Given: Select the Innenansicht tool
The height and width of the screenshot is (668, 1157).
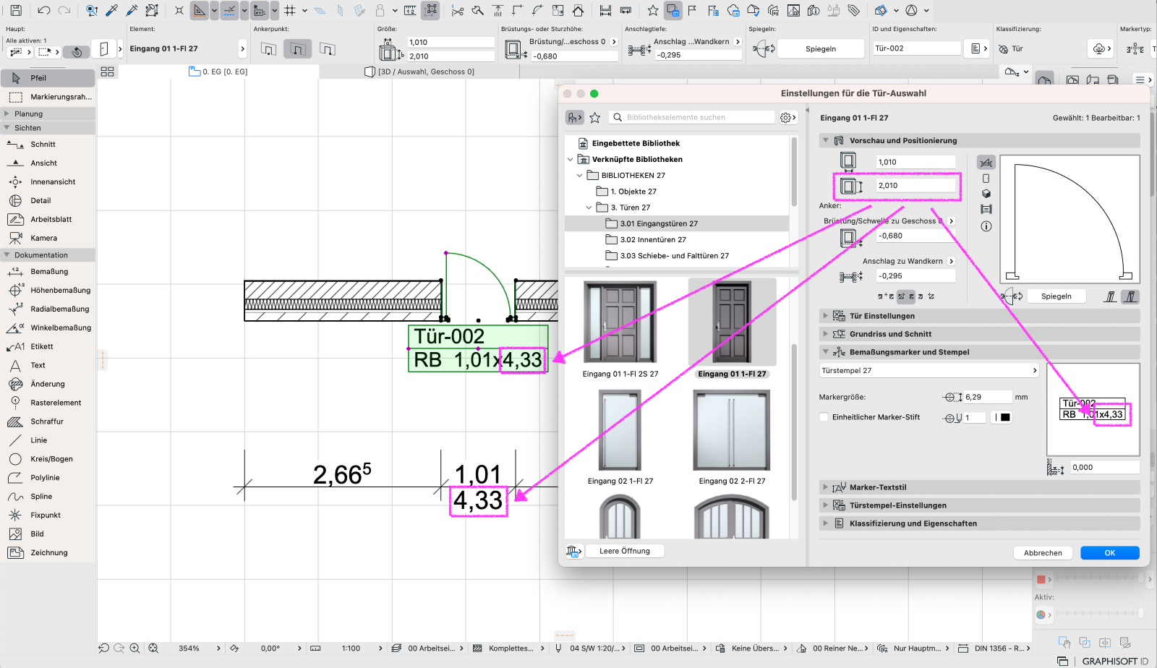Looking at the screenshot, I should [x=48, y=182].
